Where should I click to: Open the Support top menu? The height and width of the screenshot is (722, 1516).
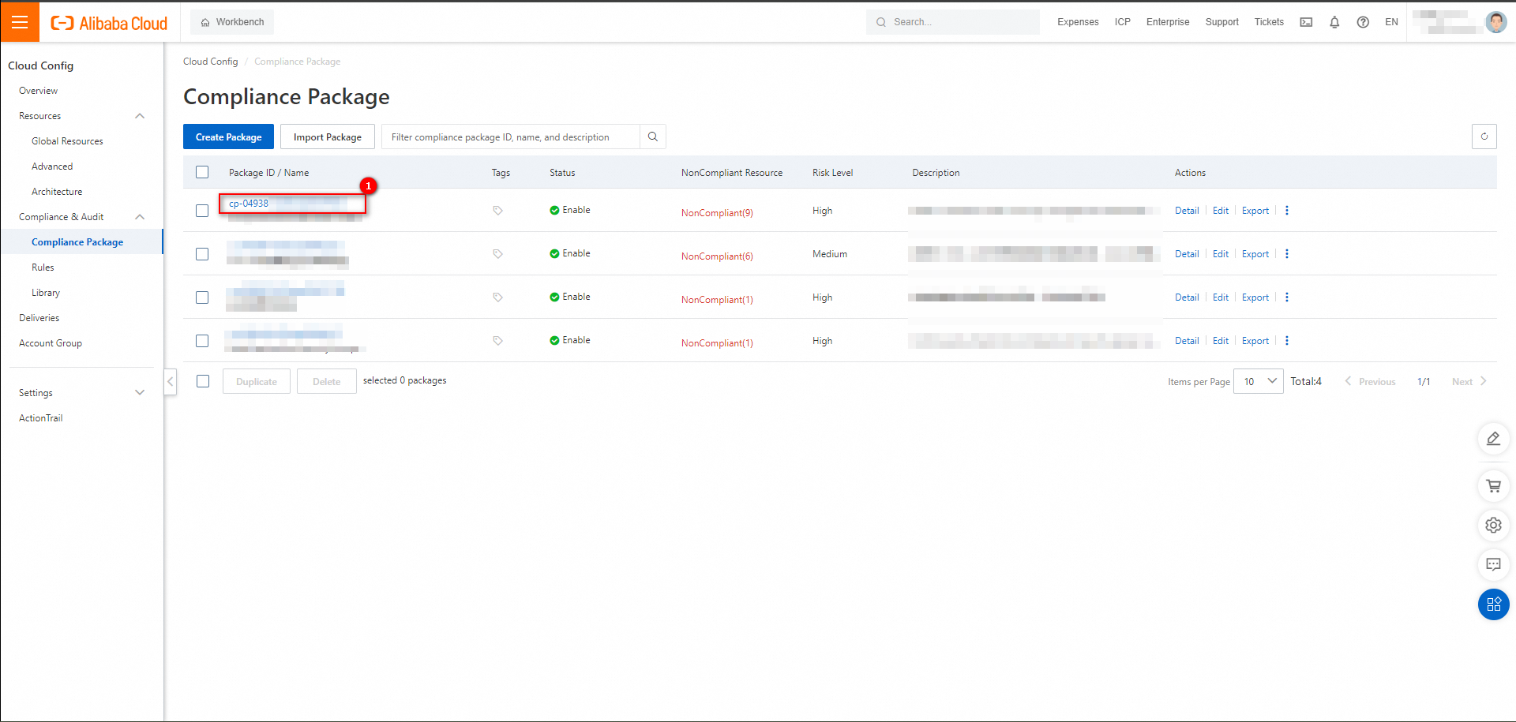point(1221,22)
